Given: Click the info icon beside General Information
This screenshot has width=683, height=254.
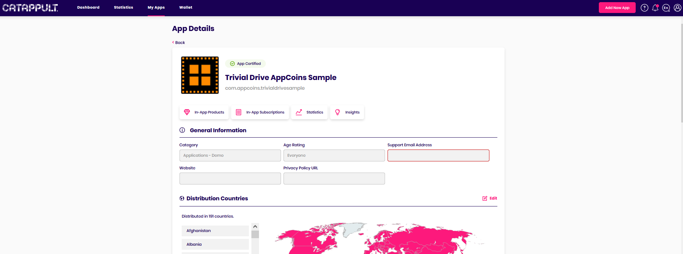Looking at the screenshot, I should (x=182, y=130).
